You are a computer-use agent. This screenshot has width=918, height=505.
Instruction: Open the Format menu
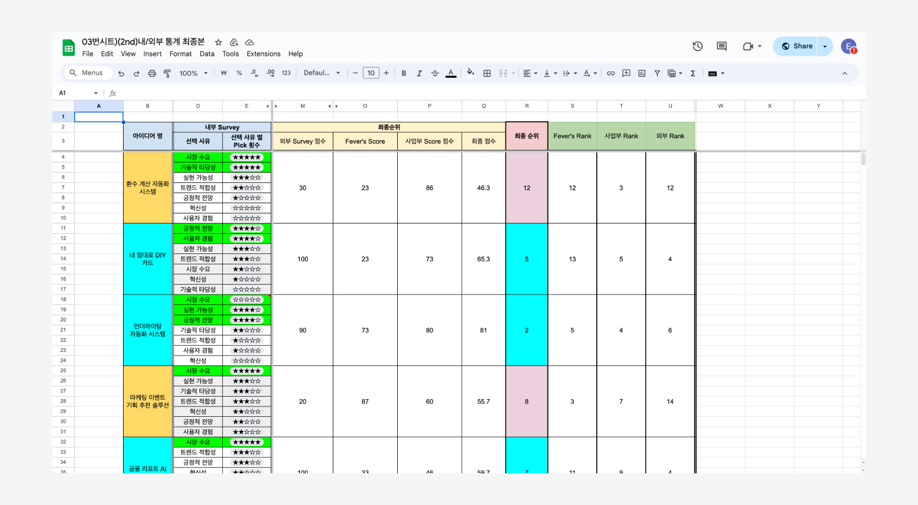coord(181,54)
